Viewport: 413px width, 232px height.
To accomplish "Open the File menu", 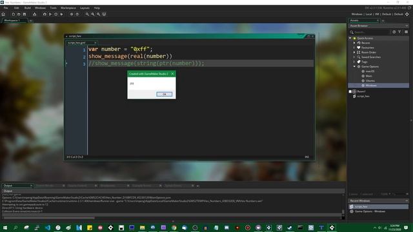I will [6, 8].
